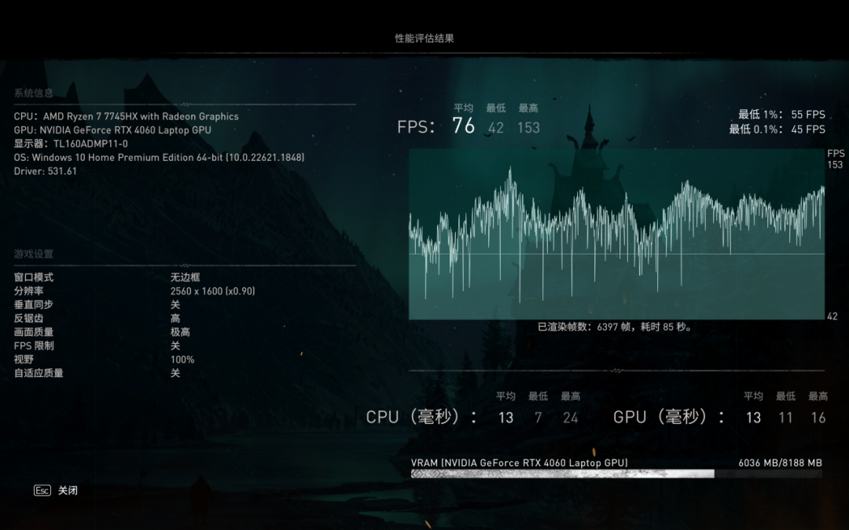Click the average FPS value 76
The height and width of the screenshot is (530, 849).
coord(464,126)
